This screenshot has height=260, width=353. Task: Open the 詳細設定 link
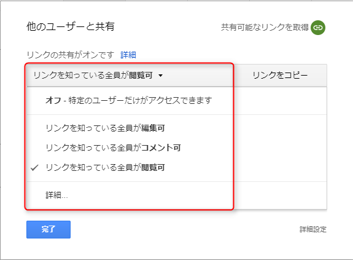(313, 229)
